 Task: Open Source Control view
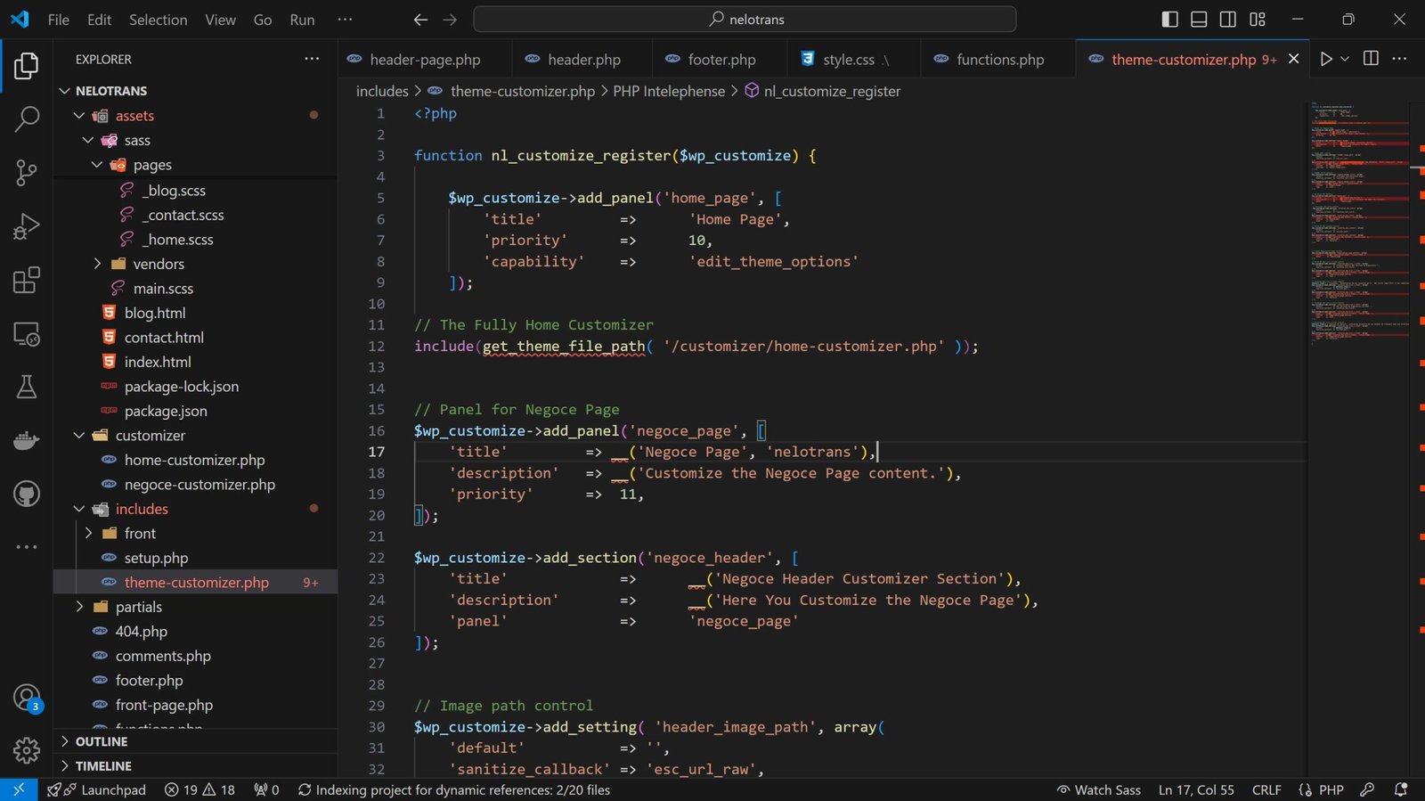(27, 172)
